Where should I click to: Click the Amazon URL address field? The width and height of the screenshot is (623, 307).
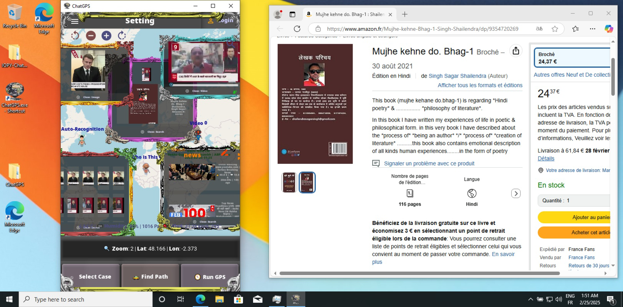(x=423, y=29)
